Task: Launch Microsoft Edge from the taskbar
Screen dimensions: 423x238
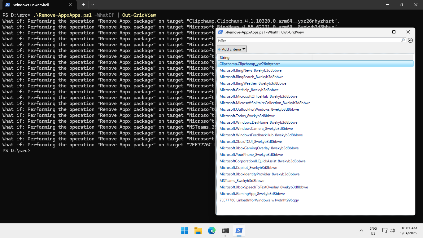Action: [x=212, y=231]
